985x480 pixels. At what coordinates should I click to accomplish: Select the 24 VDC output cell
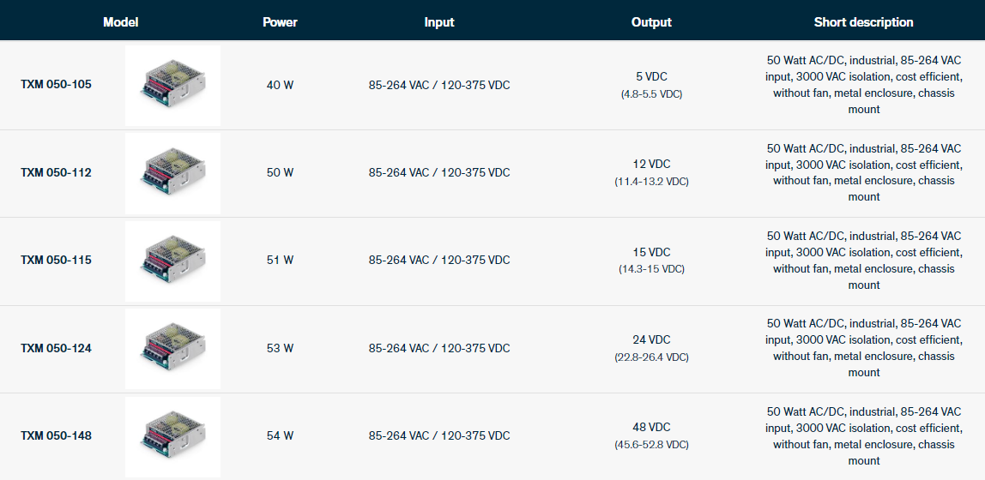pyautogui.click(x=651, y=339)
